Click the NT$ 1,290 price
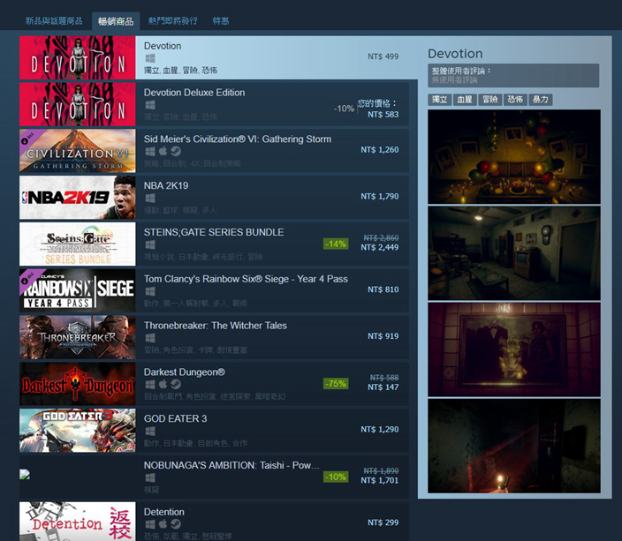 click(380, 429)
